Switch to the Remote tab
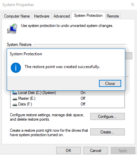 (x=113, y=16)
